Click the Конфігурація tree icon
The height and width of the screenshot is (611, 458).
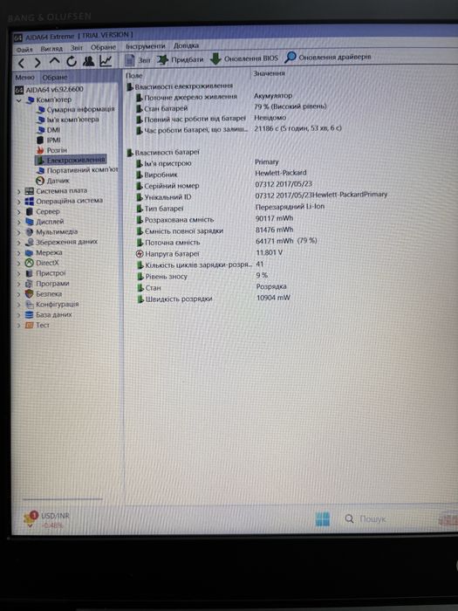29,305
